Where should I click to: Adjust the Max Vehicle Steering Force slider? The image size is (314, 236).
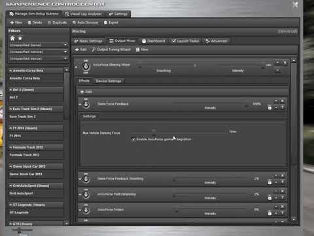click(x=178, y=132)
